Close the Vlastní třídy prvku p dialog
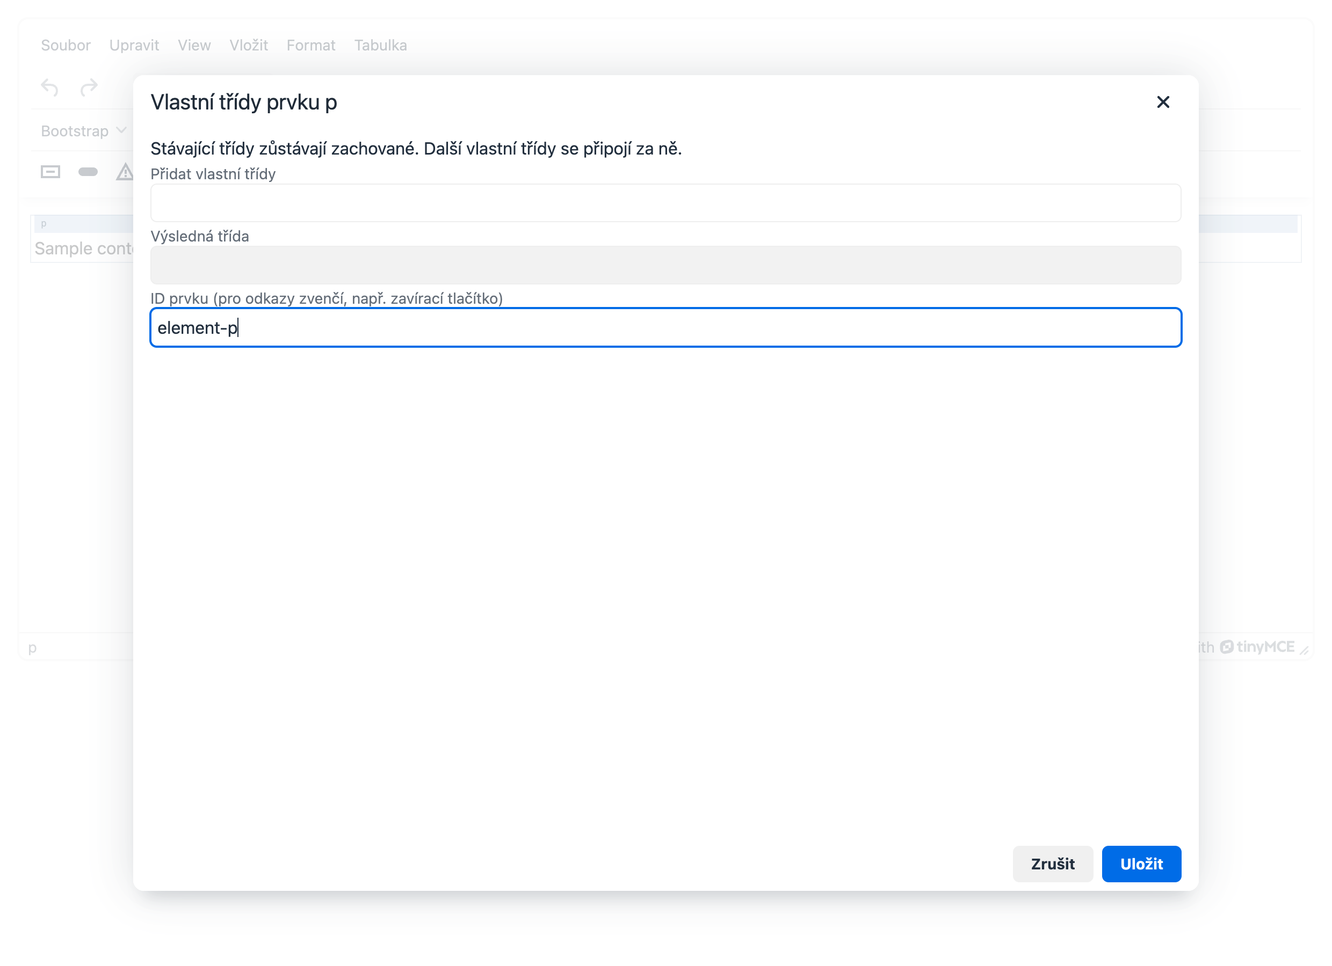Screen dimensions: 1332x966 coord(1163,102)
